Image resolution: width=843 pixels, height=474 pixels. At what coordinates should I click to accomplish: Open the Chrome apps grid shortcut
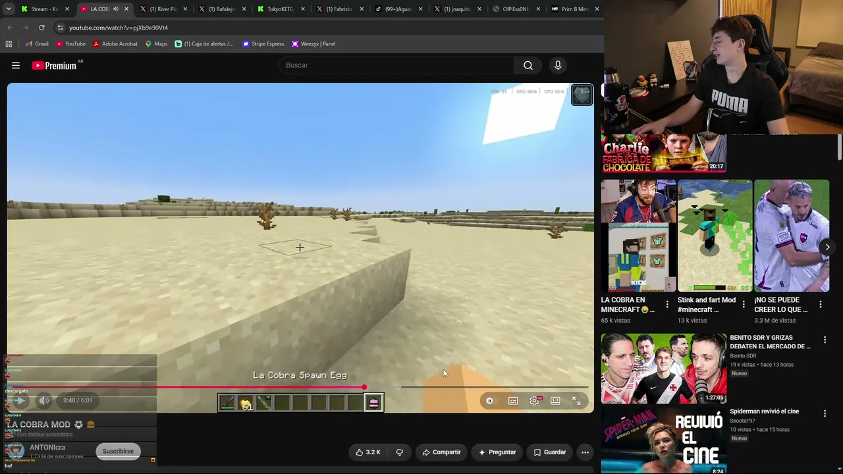click(x=9, y=43)
